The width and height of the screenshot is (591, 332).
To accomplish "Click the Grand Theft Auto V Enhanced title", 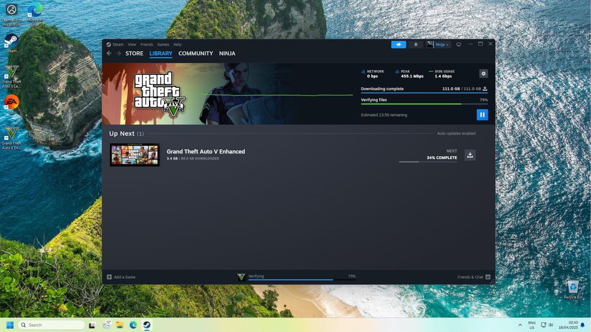I will 206,151.
